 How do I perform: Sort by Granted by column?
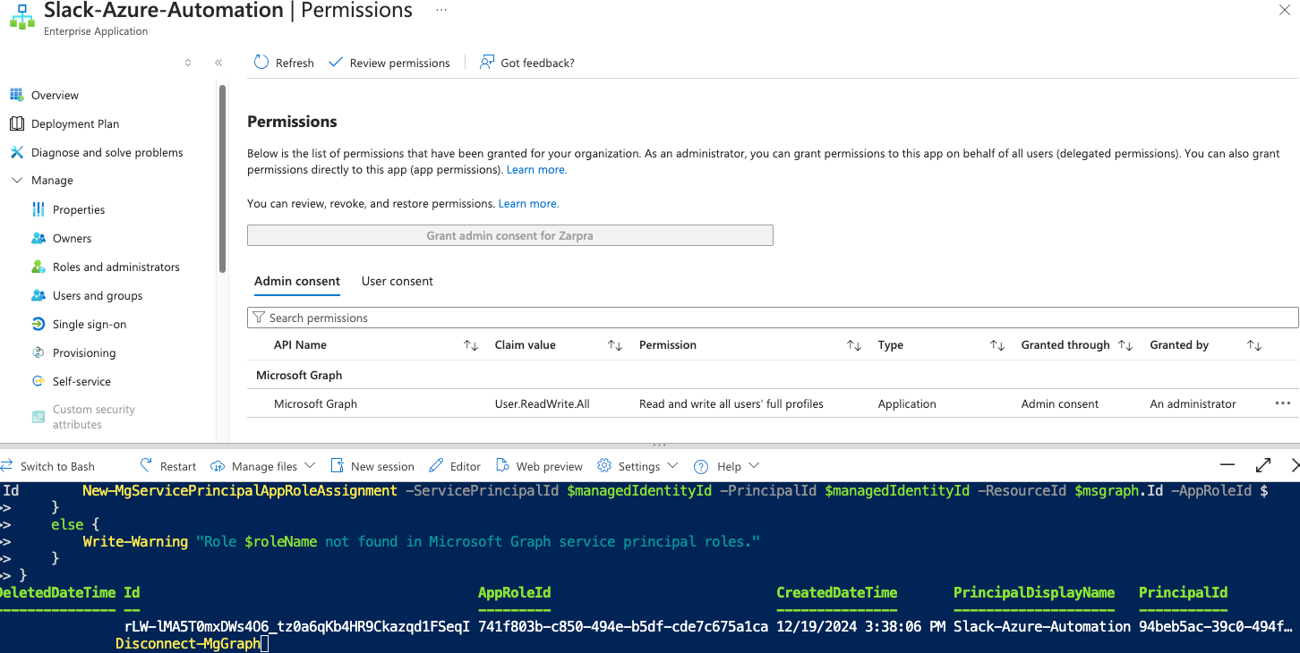click(x=1254, y=345)
